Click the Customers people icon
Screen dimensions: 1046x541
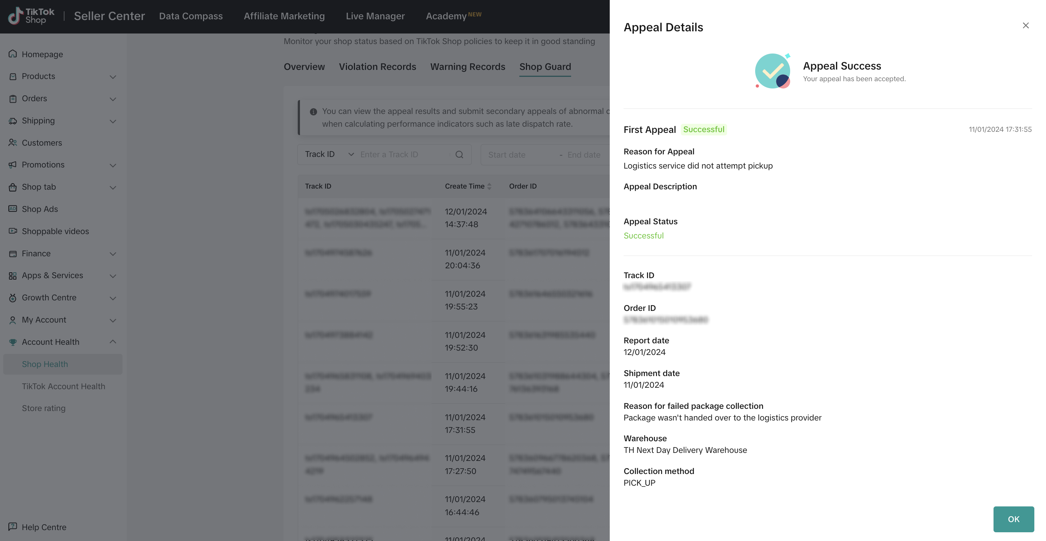[13, 142]
